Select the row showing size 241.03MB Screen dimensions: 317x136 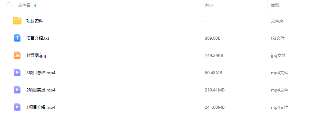pyautogui.click(x=159, y=107)
